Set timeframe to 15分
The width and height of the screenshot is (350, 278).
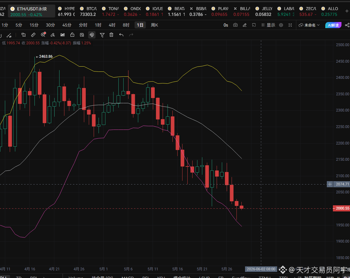34,25
